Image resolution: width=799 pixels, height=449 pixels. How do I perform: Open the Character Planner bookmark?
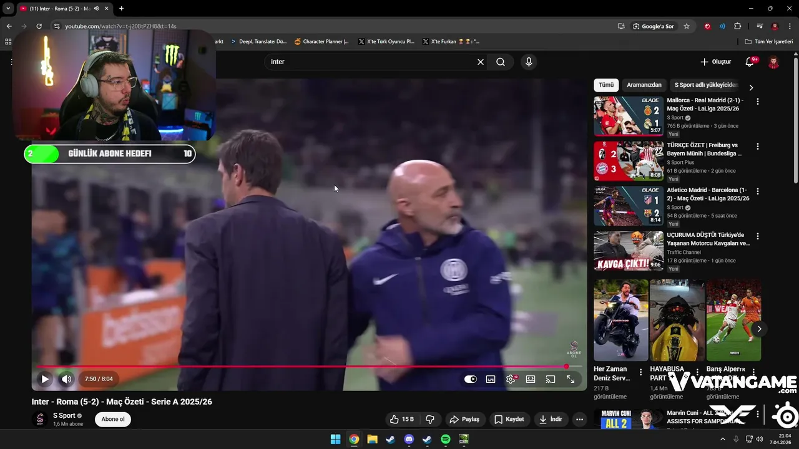[321, 42]
